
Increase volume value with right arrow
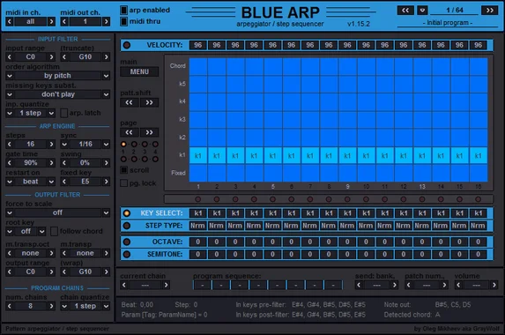point(494,285)
